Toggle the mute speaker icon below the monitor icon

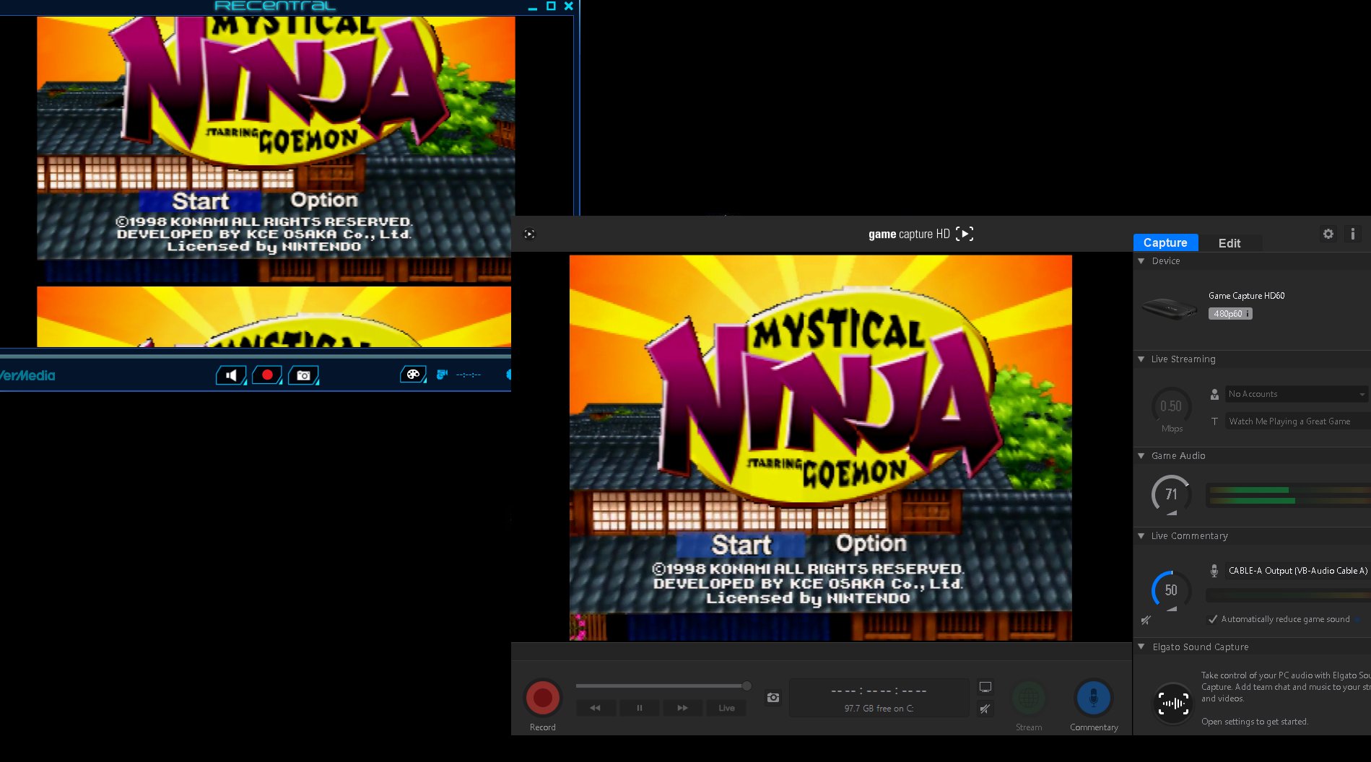[985, 709]
